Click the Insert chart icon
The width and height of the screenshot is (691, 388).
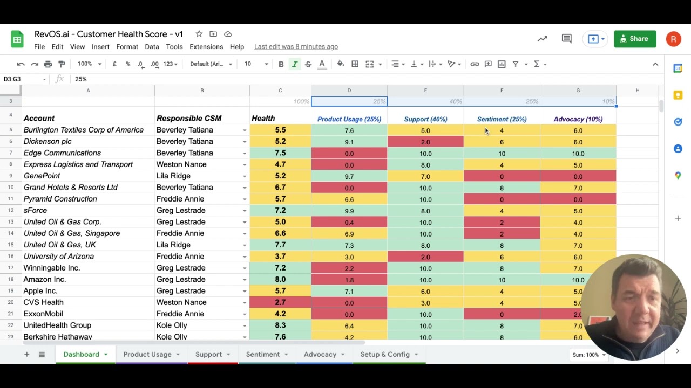tap(502, 64)
